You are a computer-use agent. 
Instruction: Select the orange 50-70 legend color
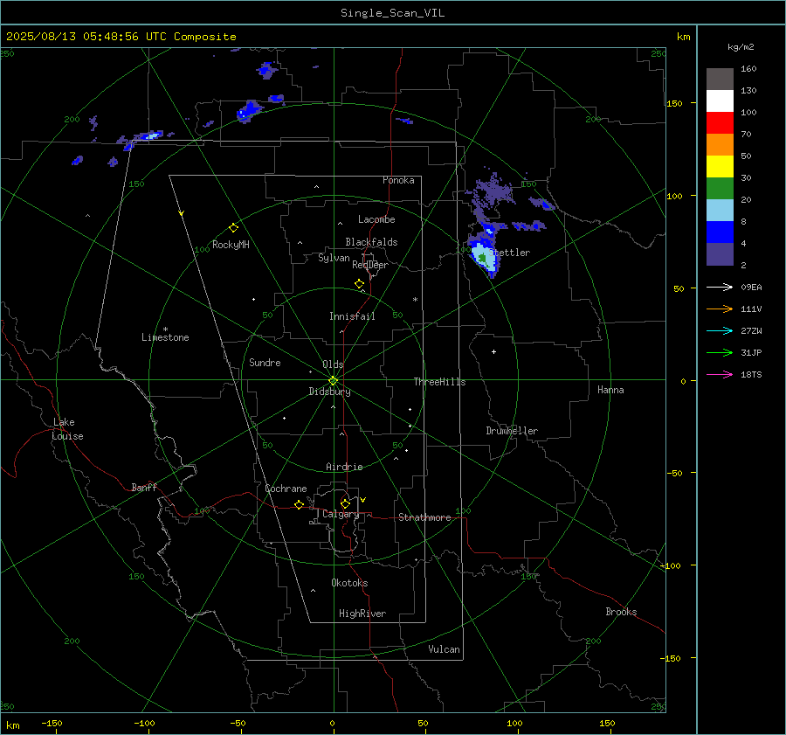pyautogui.click(x=720, y=145)
